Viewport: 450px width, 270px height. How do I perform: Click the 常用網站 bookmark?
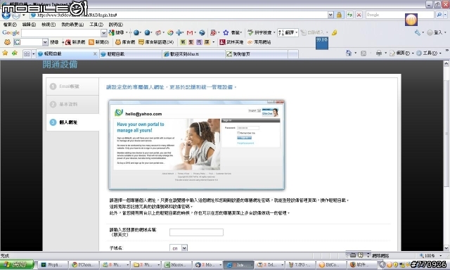click(259, 42)
